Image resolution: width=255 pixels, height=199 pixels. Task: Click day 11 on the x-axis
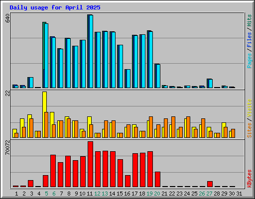tap(90, 194)
